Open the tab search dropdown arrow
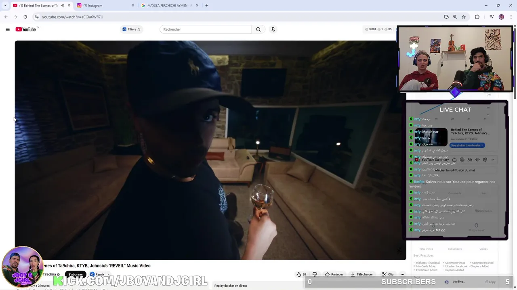The width and height of the screenshot is (517, 290). [5, 6]
